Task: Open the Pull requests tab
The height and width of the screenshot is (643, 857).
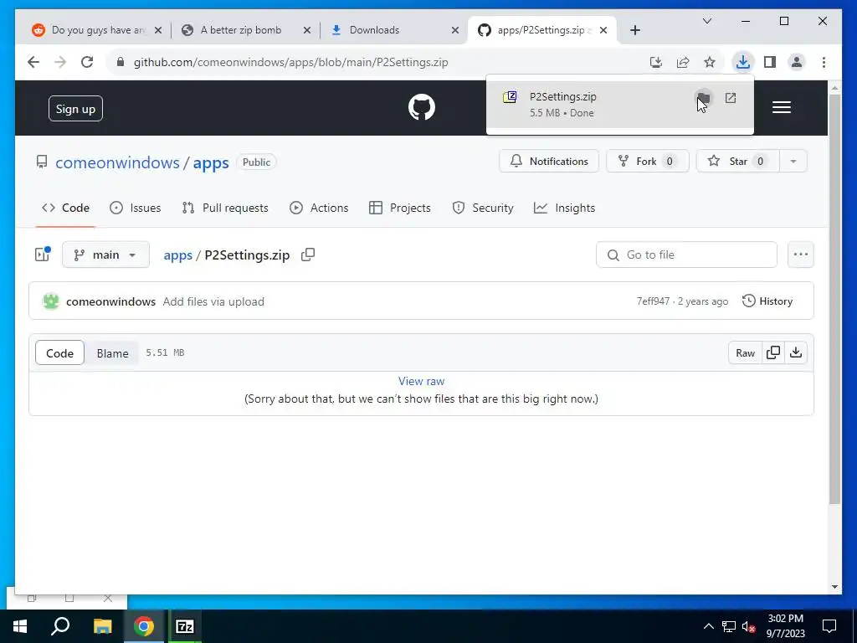Action: [225, 208]
